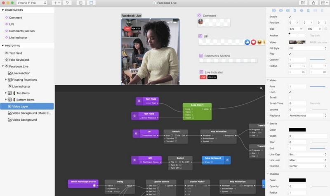
Task: Click the aspect ratio lock icon beside Size
Action: (x=326, y=29)
